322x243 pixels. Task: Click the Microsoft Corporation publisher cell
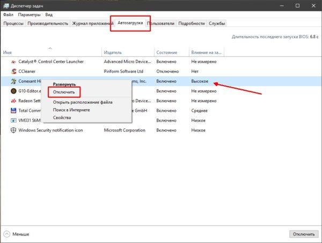[x=125, y=130]
